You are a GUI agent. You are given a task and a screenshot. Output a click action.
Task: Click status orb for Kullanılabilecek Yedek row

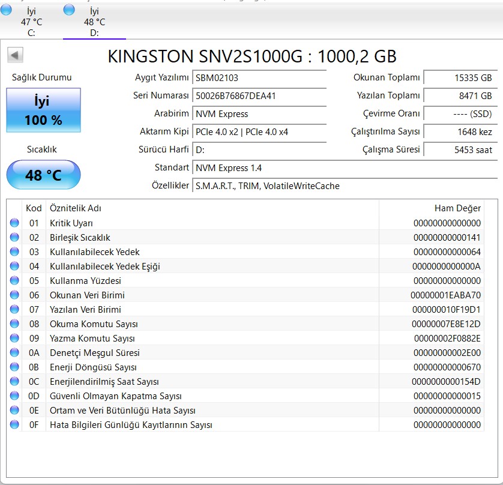click(14, 252)
